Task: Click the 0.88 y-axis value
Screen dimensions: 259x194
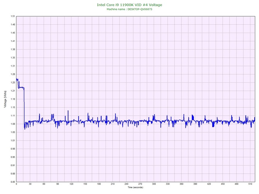Action: tap(13, 174)
